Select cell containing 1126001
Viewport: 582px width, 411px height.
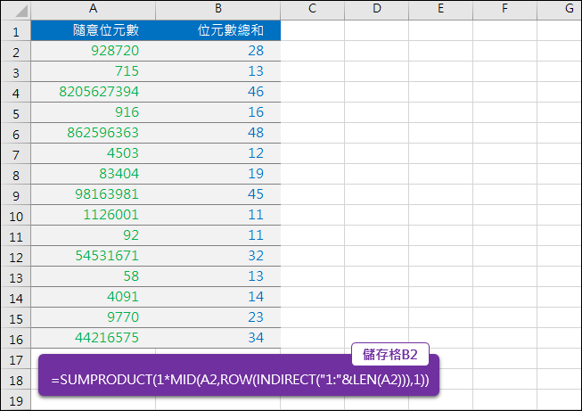[x=94, y=215]
